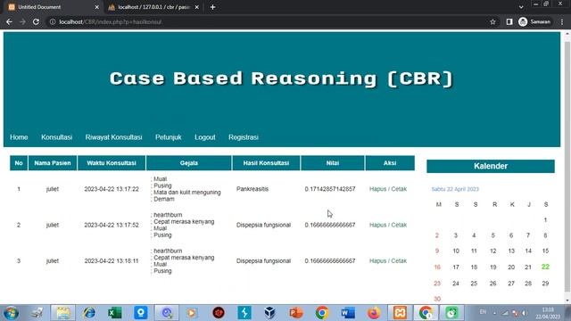Show hidden system tray icons

pos(494,313)
